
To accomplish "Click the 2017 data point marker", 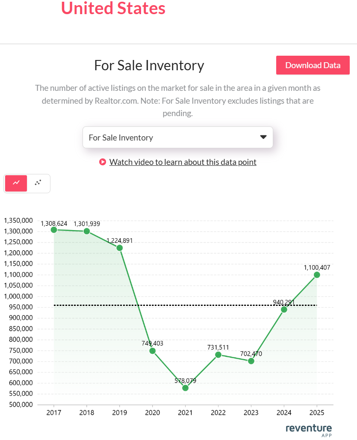I will [53, 230].
